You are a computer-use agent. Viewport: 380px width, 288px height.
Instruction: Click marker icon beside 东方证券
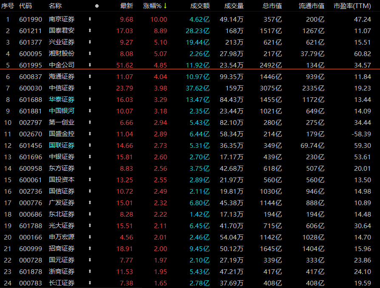tap(90, 168)
